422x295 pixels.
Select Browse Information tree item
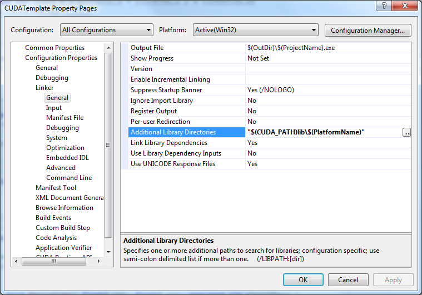tap(64, 208)
